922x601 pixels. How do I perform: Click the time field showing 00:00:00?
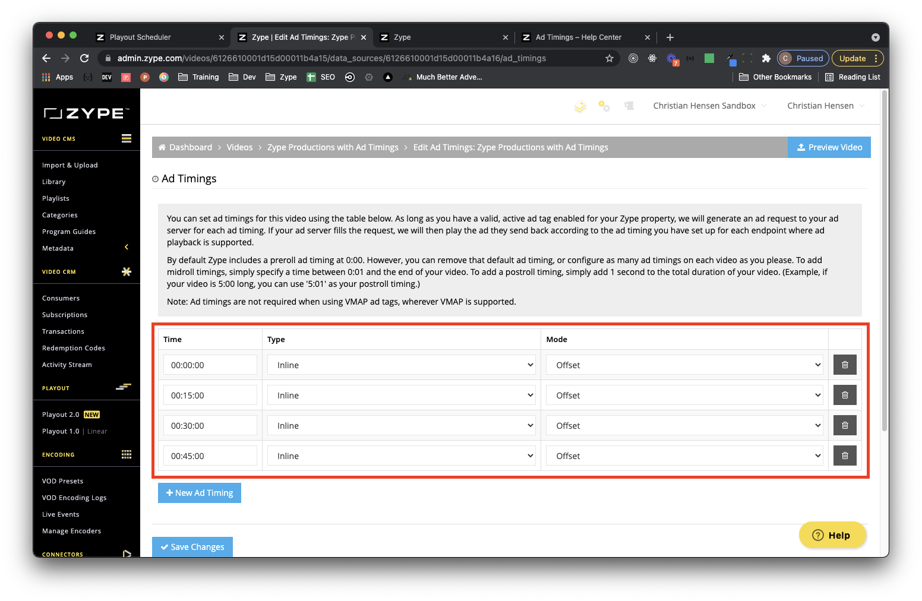[210, 365]
